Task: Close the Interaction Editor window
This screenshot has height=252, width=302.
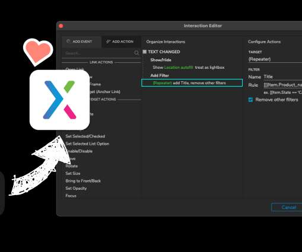Action: [61, 26]
